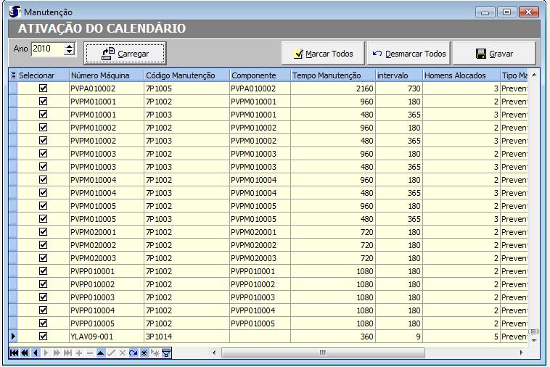Viewport: 550px width, 367px height.
Task: Click the bookmark asterisk icon
Action: pyautogui.click(x=144, y=353)
